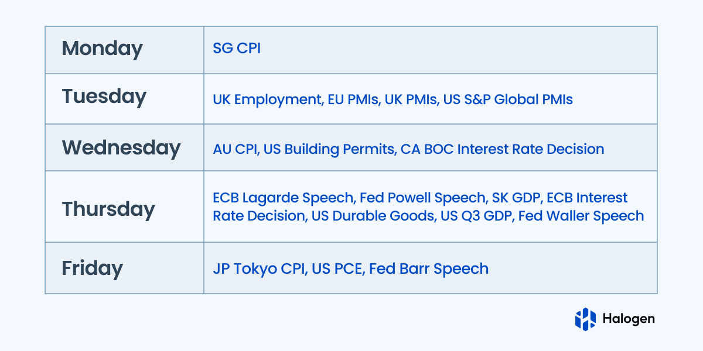Click the SG CPI event text
Screen dimensions: 703x351
[x=237, y=49]
